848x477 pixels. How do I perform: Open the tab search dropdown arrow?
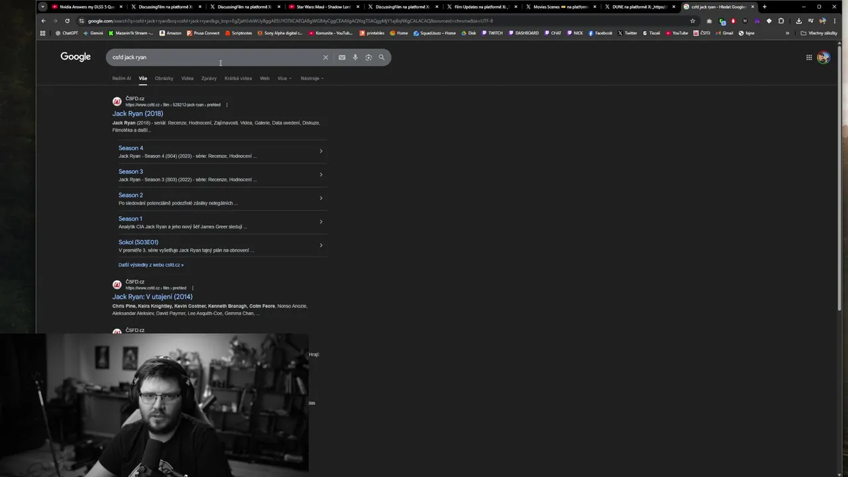(x=42, y=7)
